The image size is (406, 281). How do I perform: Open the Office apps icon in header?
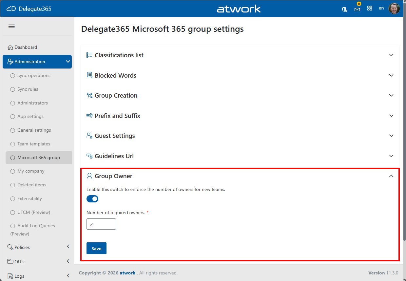344,9
